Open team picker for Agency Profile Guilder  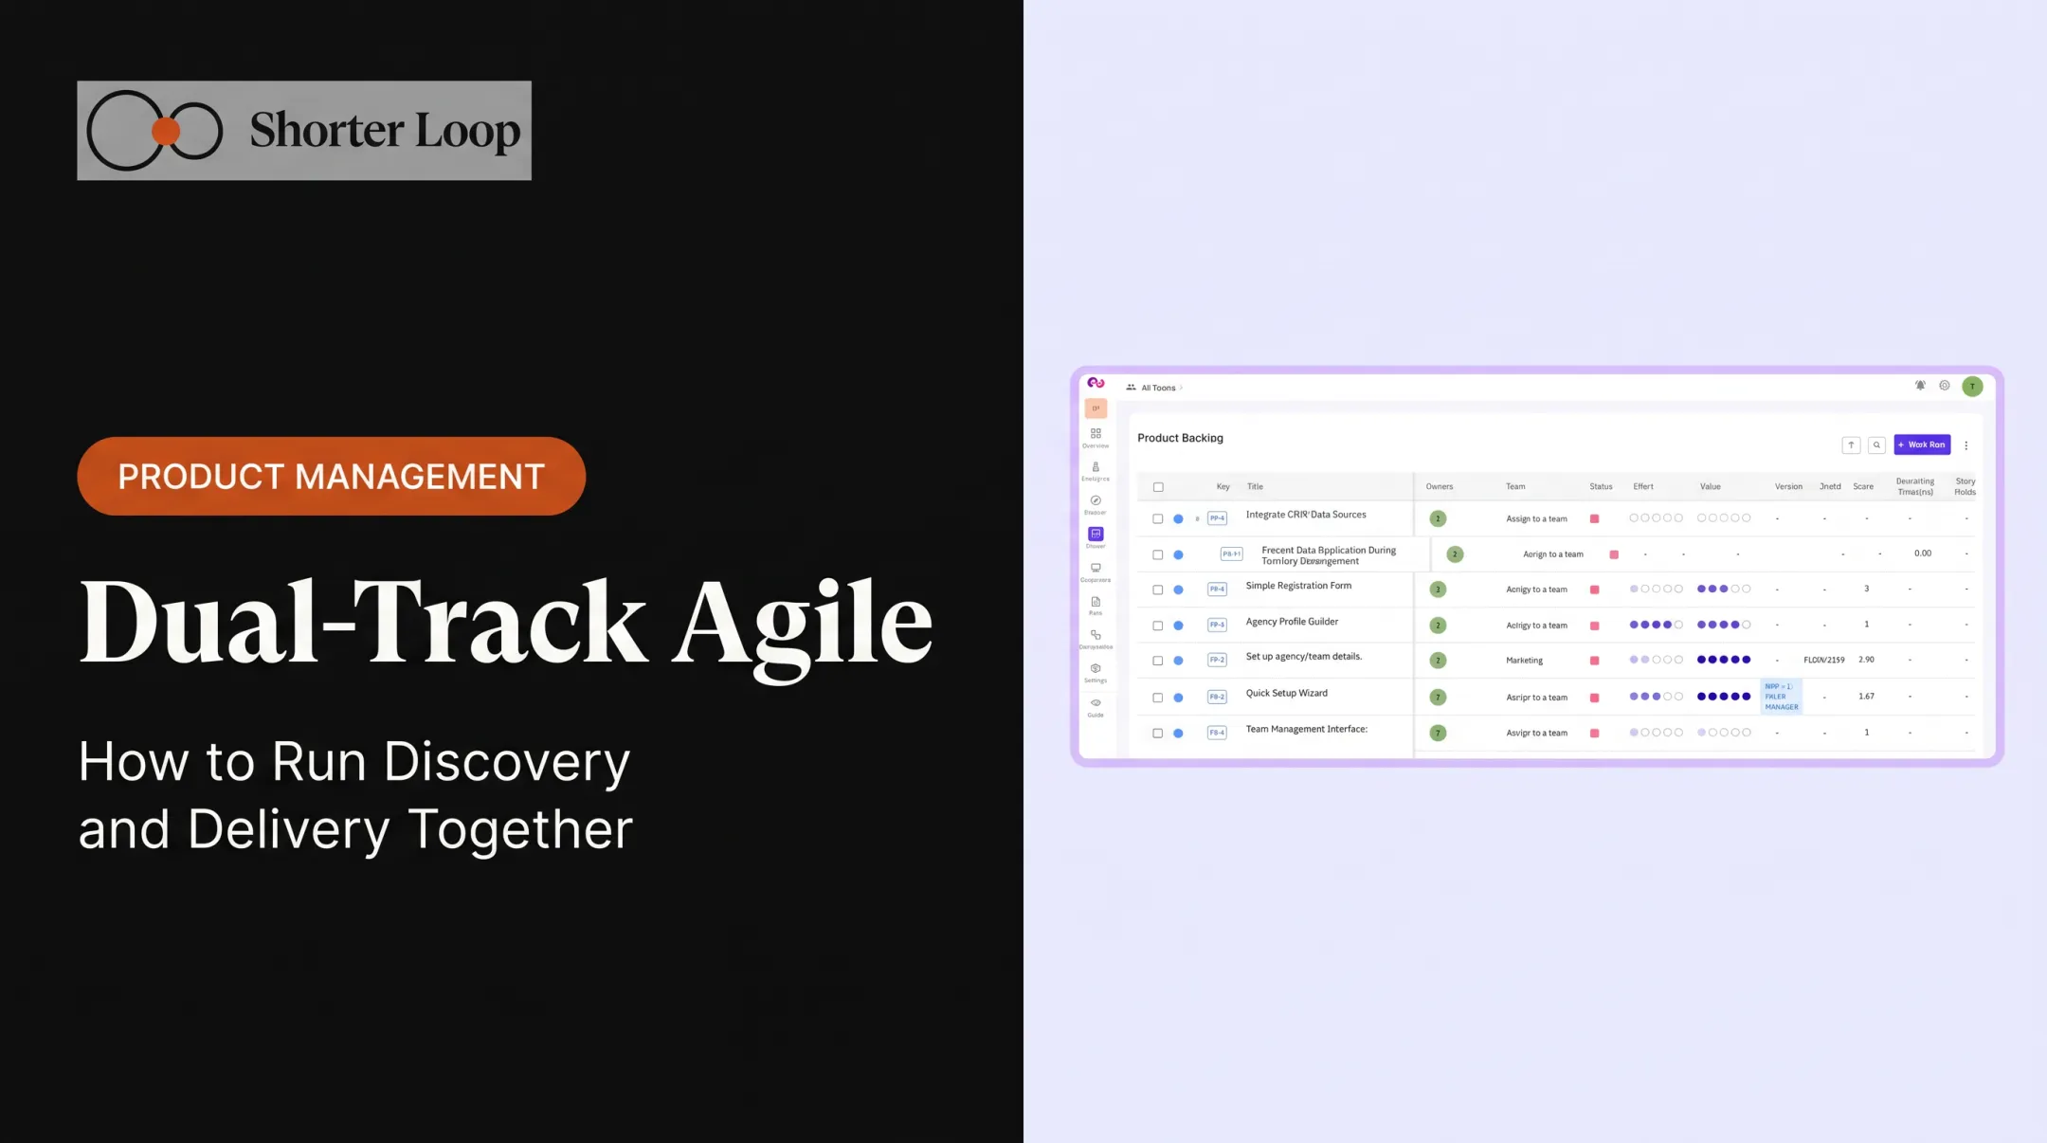click(x=1536, y=626)
